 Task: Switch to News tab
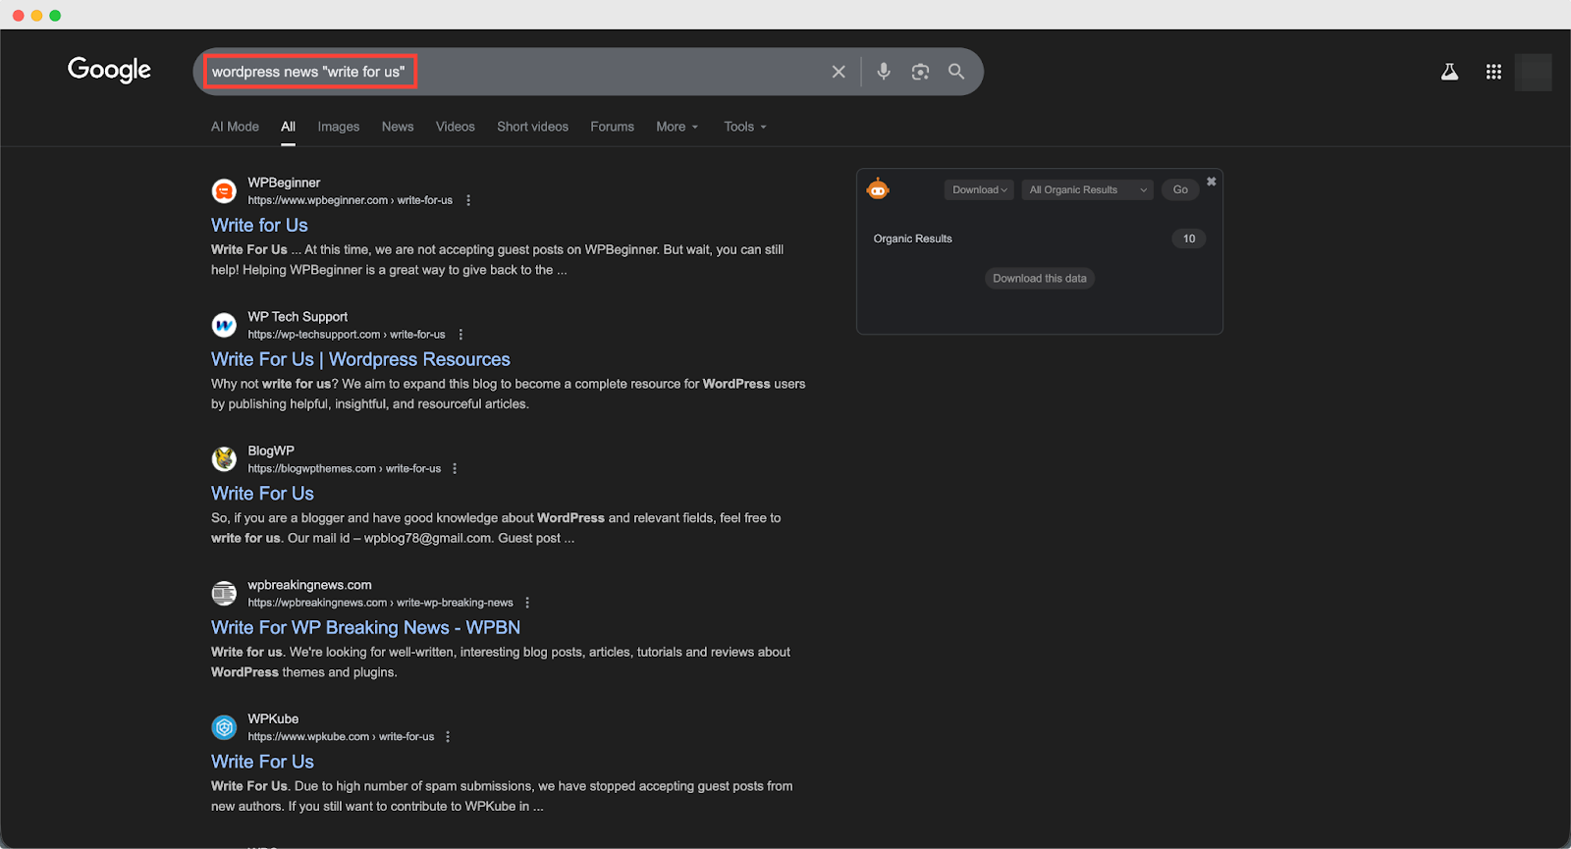398,127
